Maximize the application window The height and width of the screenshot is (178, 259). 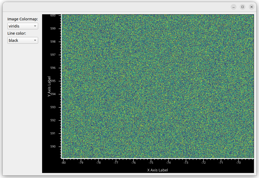point(242,7)
